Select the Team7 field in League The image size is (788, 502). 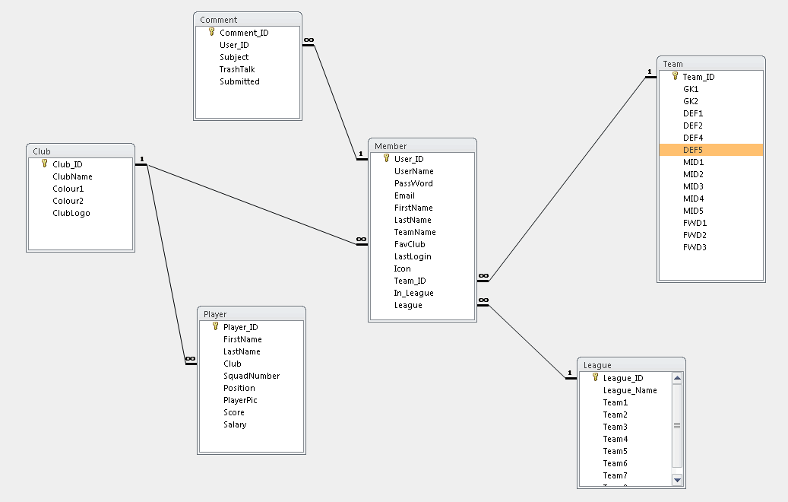pos(616,475)
